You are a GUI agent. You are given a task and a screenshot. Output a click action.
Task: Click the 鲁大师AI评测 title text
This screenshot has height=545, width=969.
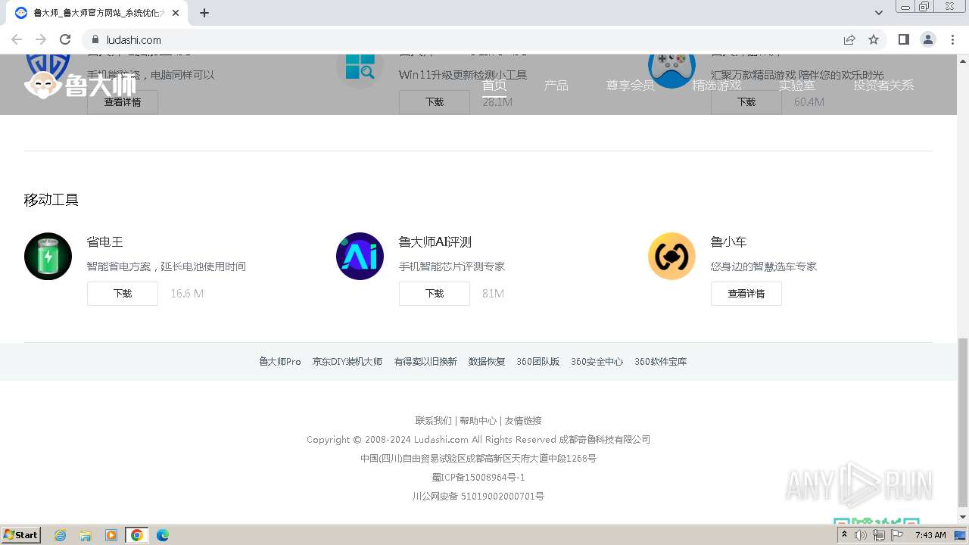pos(435,242)
